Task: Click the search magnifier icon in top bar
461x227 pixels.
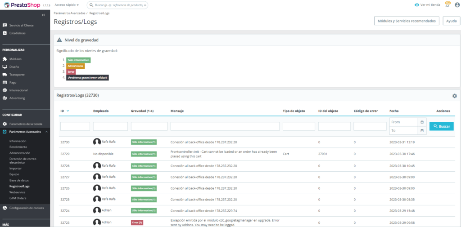Action: click(x=92, y=5)
